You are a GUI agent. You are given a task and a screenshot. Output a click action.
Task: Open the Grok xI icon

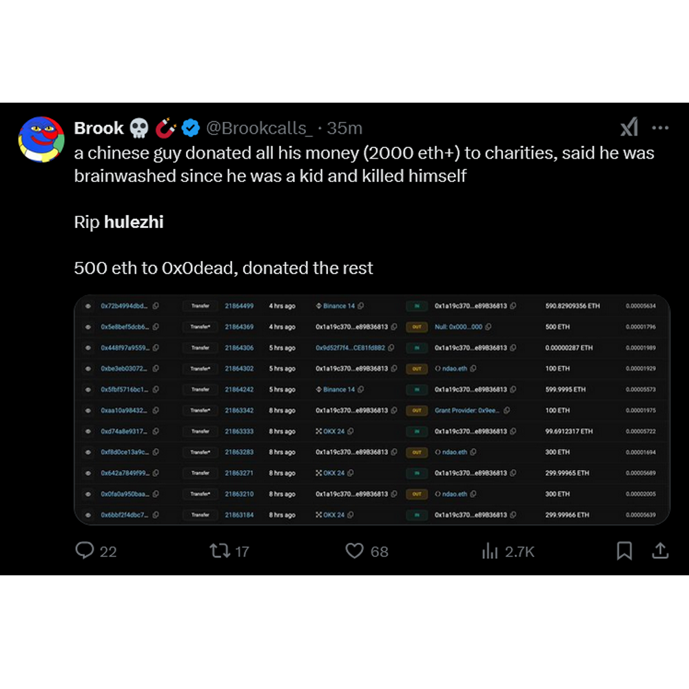click(628, 127)
